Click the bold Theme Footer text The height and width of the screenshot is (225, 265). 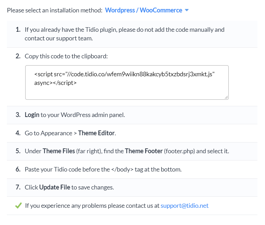144,151
